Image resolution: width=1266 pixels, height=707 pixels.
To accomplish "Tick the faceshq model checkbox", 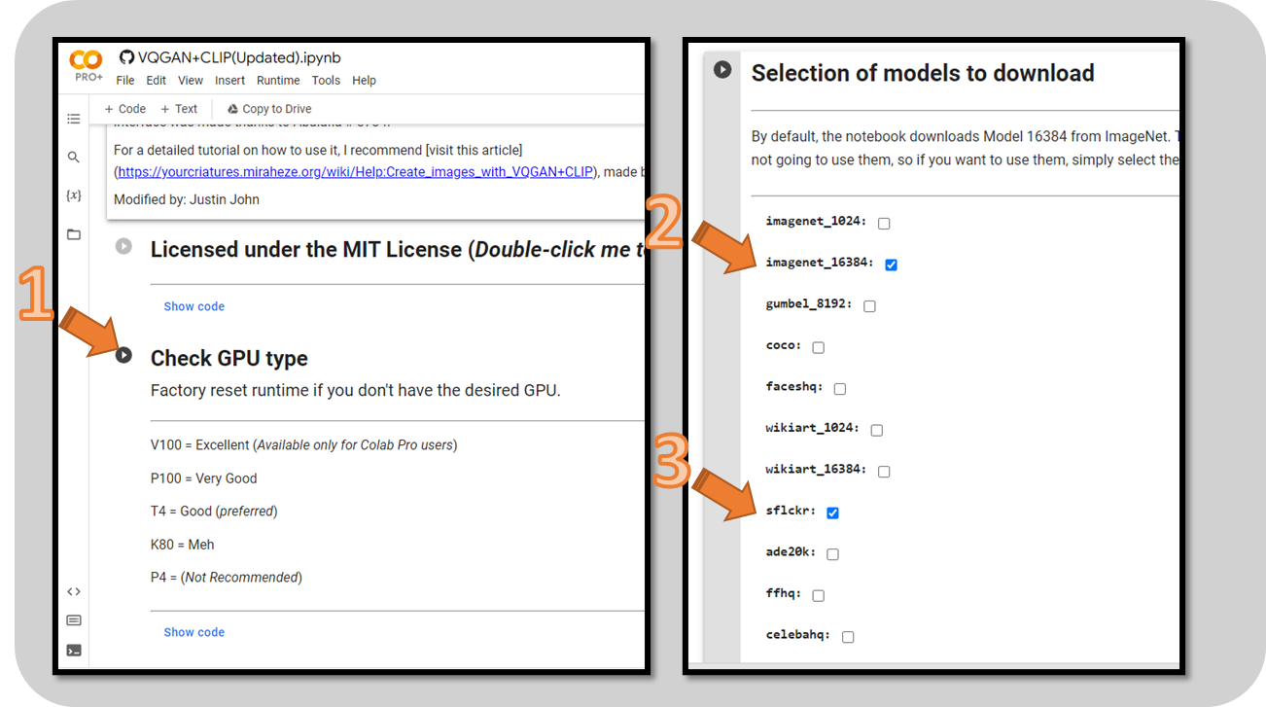I will click(x=839, y=388).
